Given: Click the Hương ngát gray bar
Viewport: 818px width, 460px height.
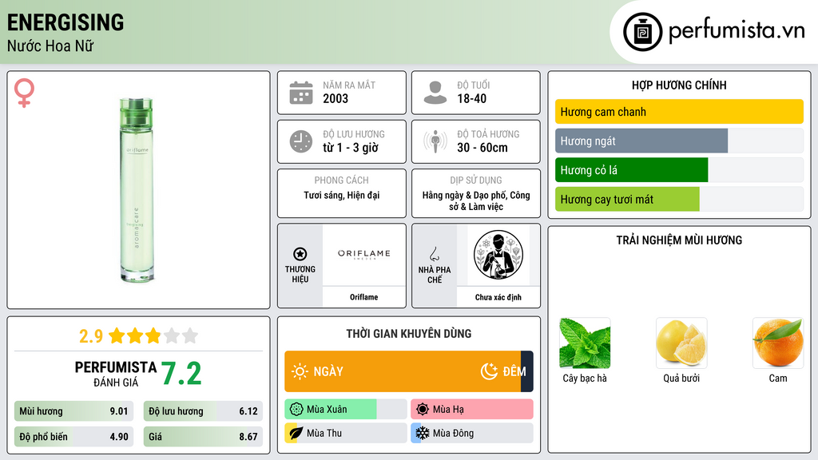Looking at the screenshot, I should [x=641, y=141].
